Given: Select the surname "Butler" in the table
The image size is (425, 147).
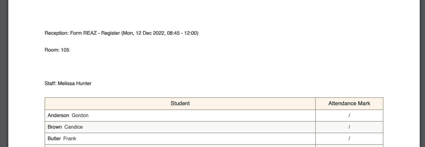Looking at the screenshot, I should tap(54, 139).
